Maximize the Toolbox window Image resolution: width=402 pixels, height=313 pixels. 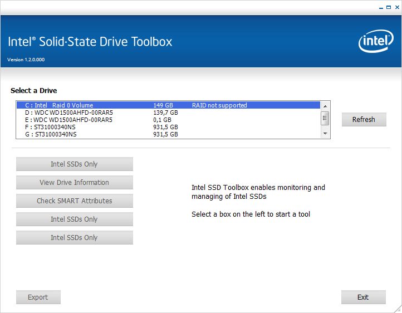[389, 7]
